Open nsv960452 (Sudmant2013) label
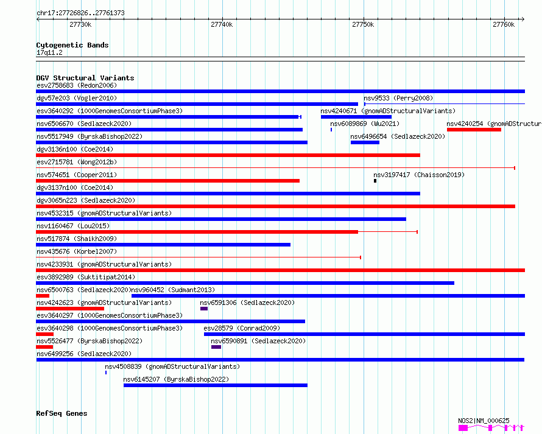Image resolution: width=542 pixels, height=434 pixels. coord(174,290)
